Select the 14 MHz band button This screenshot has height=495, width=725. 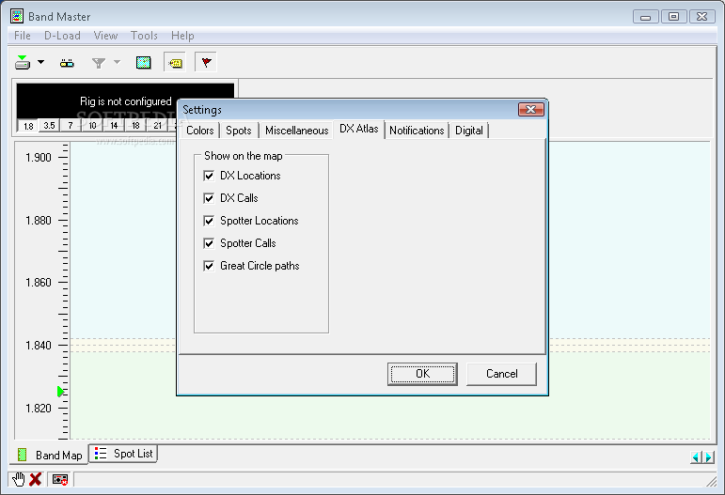[114, 126]
